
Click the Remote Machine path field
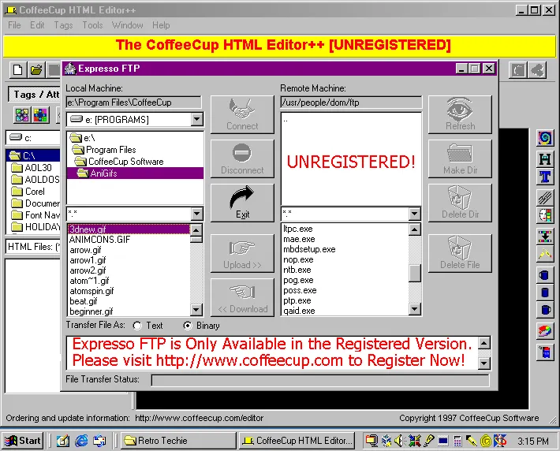coord(351,102)
